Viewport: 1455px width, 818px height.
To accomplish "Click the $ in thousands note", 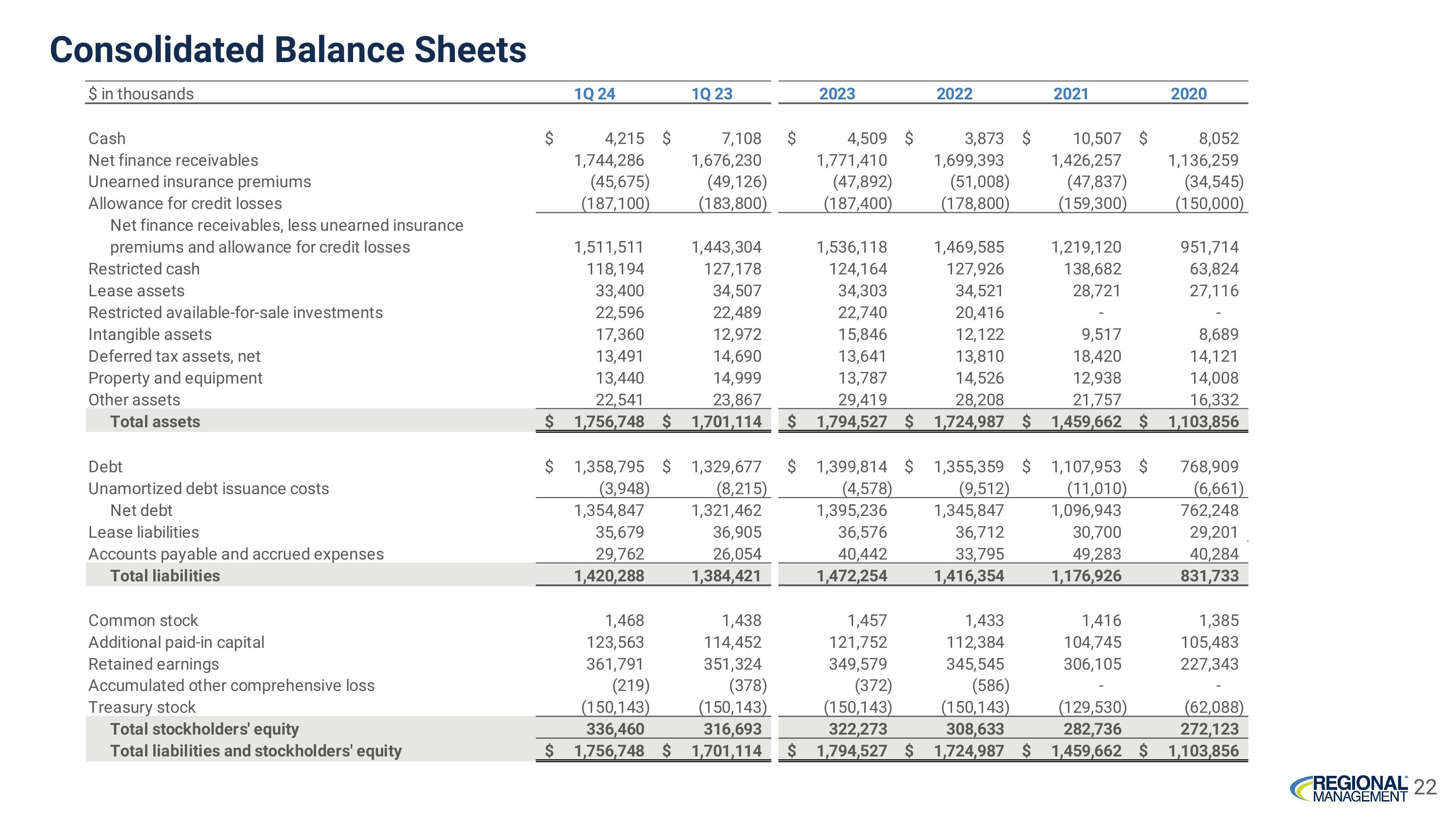I will tap(141, 94).
